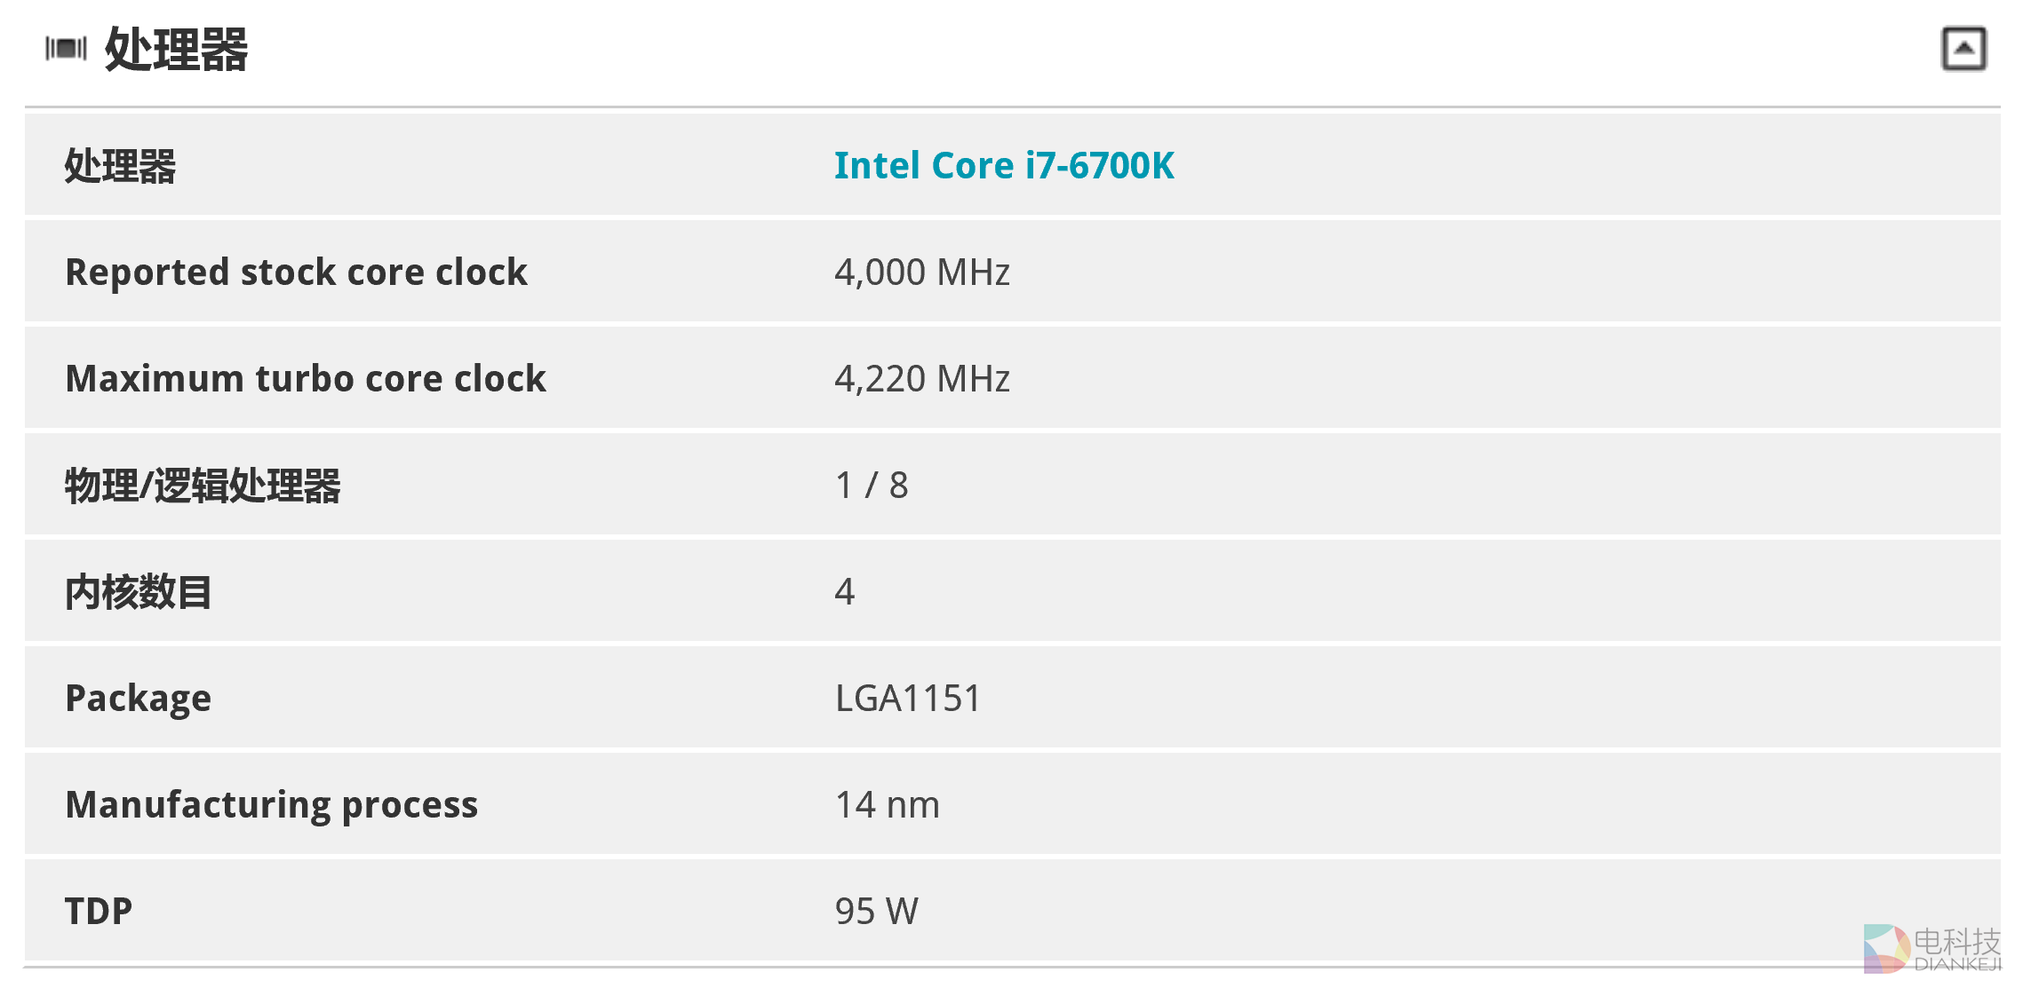Select the 处理器 row label
This screenshot has height=988, width=2023.
121,166
